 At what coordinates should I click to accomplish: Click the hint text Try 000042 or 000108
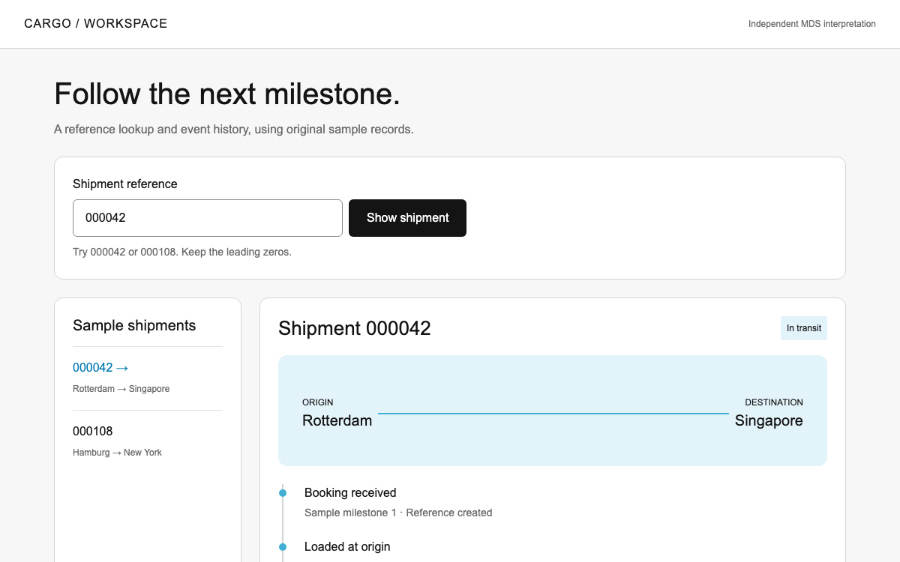[x=182, y=252]
